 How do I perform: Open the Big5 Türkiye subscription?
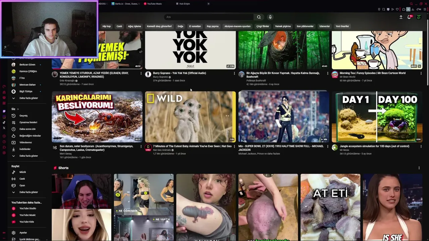point(26,91)
